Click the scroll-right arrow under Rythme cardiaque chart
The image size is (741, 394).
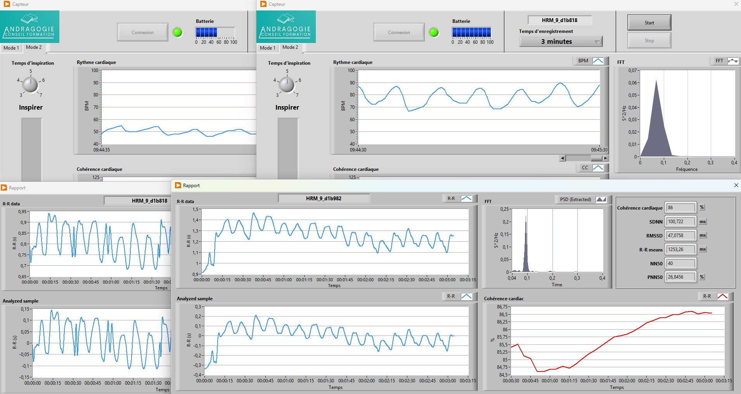tap(605, 158)
